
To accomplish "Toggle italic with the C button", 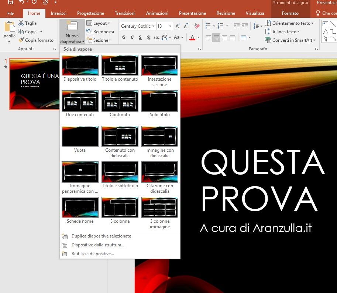I will [x=132, y=37].
